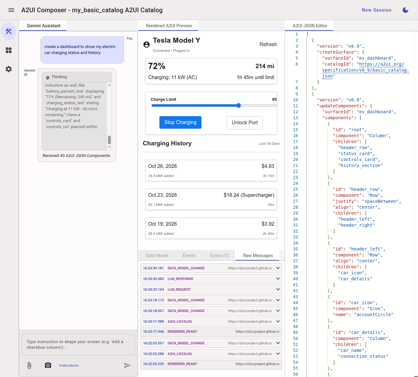Click the Oct 23, 2026 Supercharger entry
Viewport: 418px width, 377px height.
tap(211, 199)
